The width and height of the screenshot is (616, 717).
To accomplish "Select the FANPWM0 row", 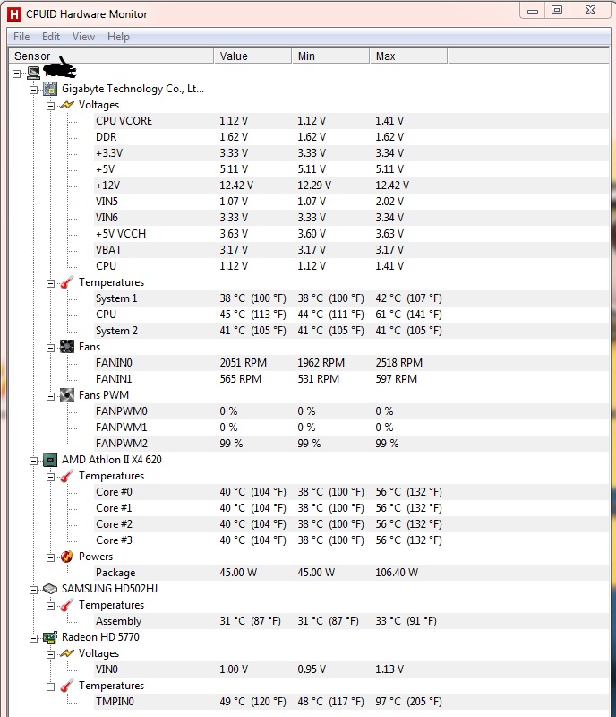I will click(x=351, y=411).
